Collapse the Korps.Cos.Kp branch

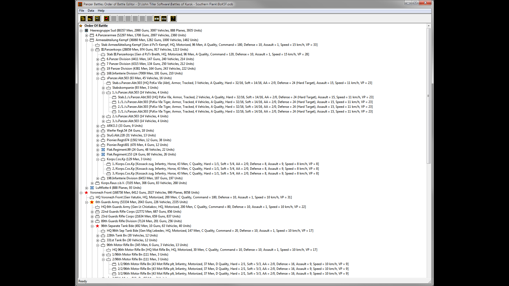(98, 159)
